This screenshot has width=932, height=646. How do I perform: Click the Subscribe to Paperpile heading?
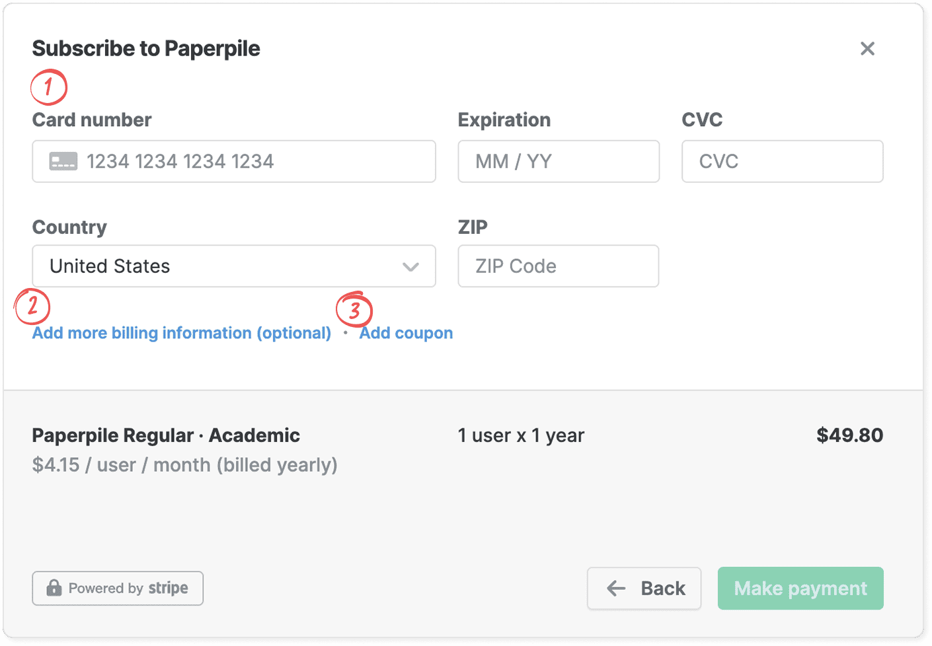(146, 48)
